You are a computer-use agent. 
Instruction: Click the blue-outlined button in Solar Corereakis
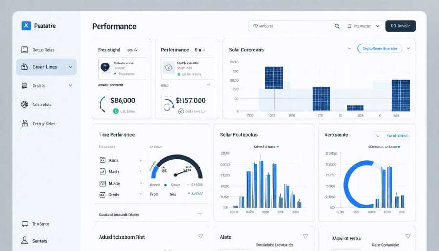(379, 48)
